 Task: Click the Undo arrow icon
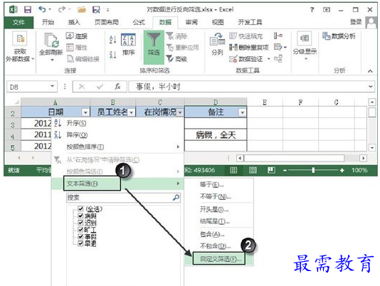pyautogui.click(x=42, y=9)
